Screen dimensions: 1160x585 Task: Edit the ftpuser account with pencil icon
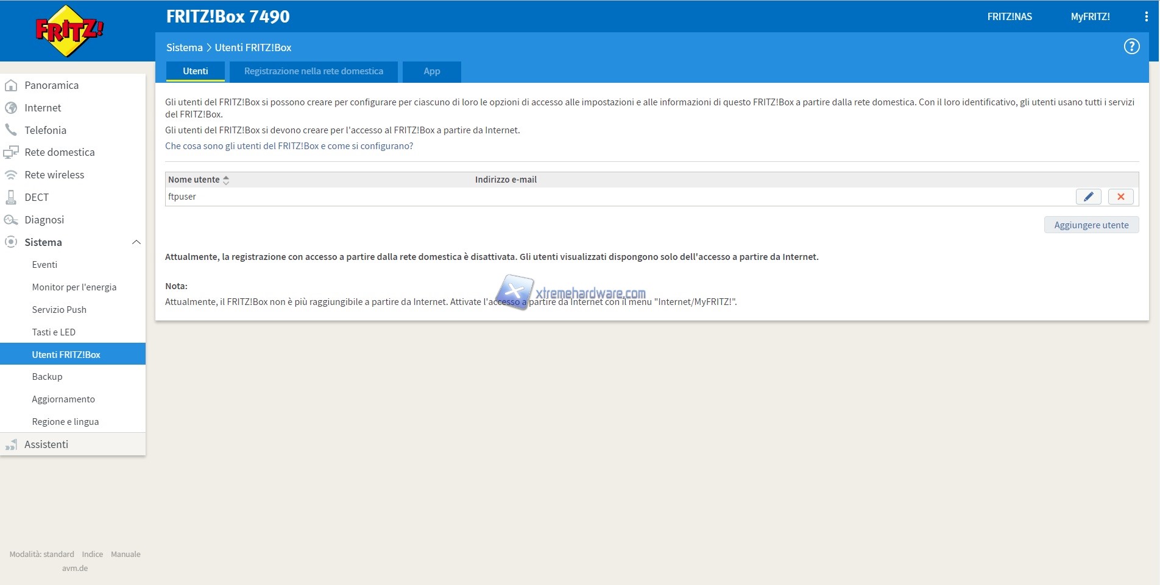(1088, 197)
